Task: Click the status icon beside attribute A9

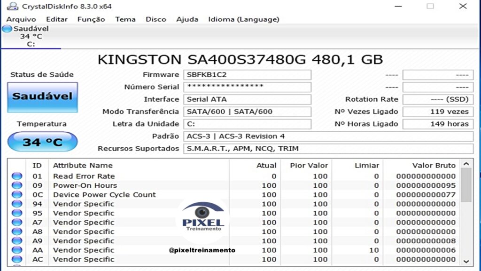Action: [x=16, y=241]
